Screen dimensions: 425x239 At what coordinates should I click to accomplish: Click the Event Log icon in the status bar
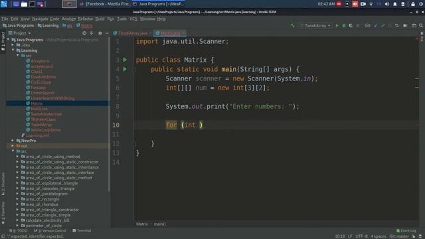pyautogui.click(x=398, y=230)
